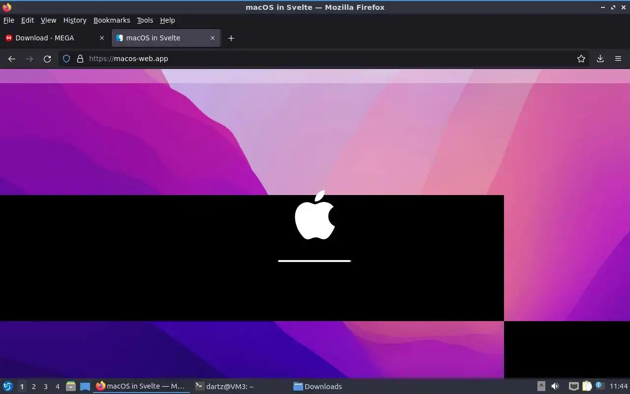
Task: Switch to the dartz@VM3 terminal window
Action: click(x=224, y=386)
